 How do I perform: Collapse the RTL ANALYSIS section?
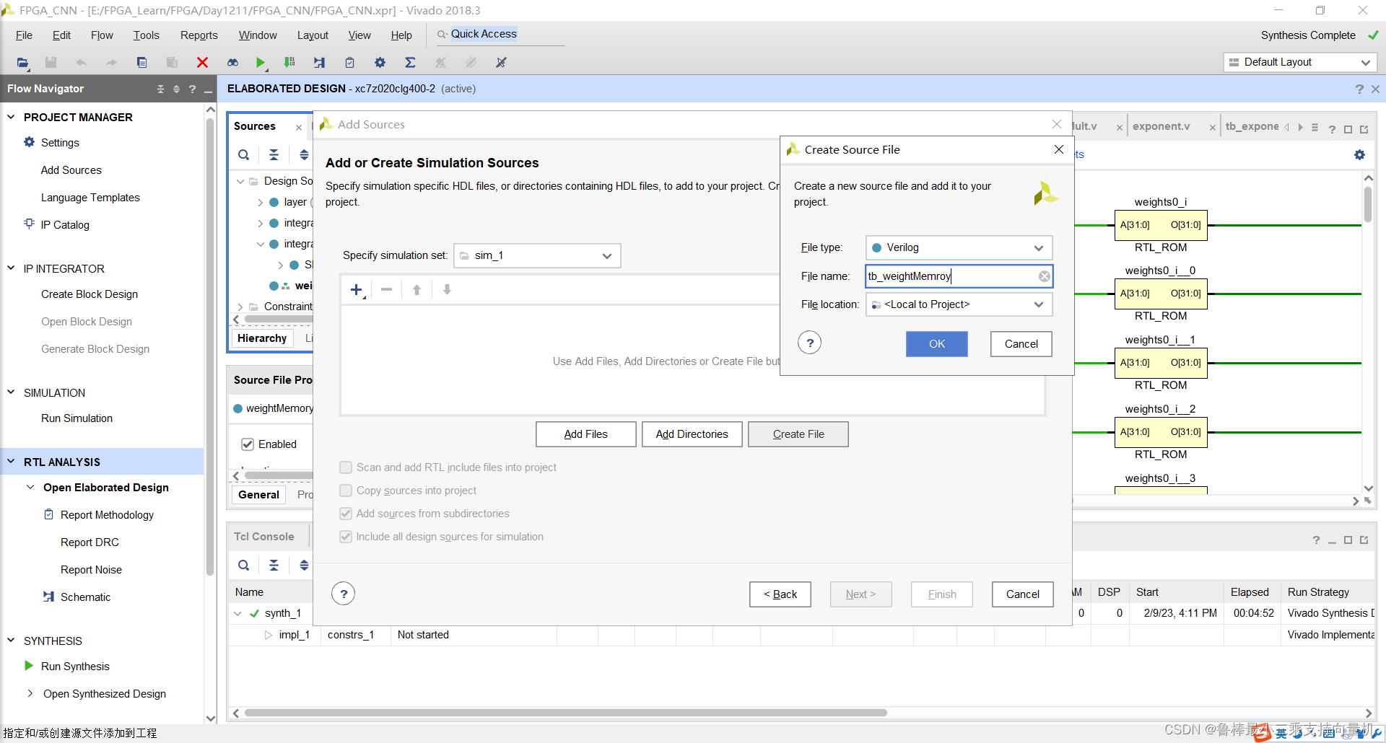click(x=11, y=462)
